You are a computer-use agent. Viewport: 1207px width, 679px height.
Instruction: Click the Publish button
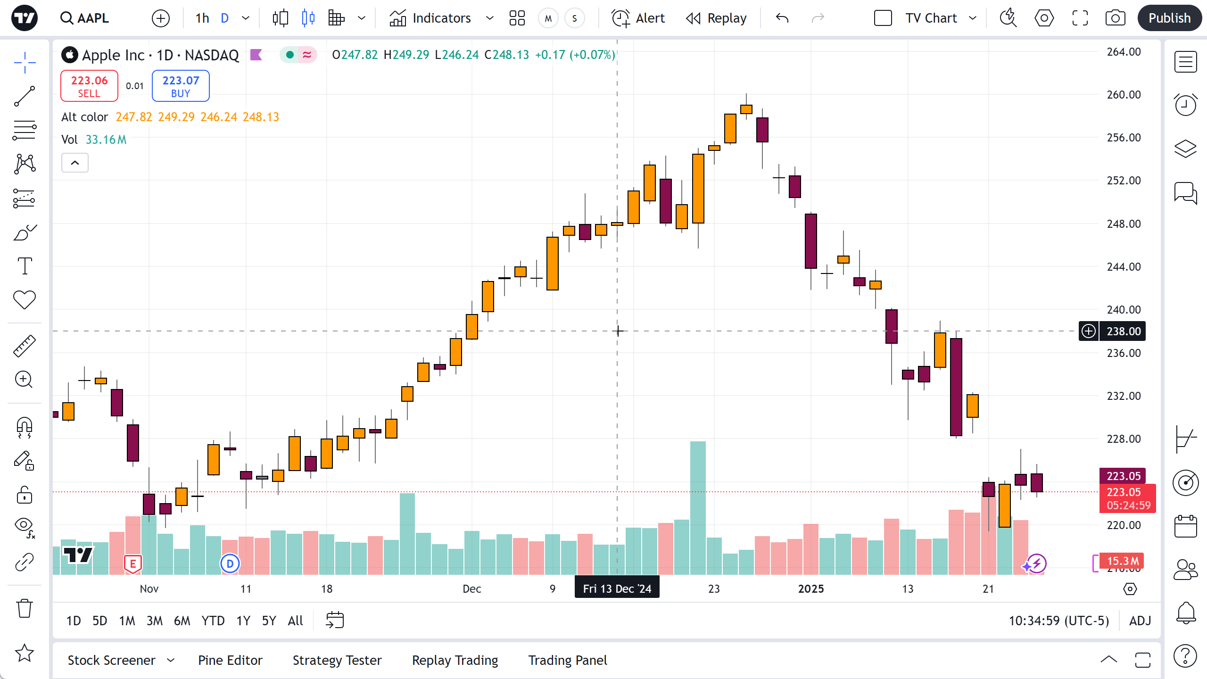pyautogui.click(x=1169, y=18)
